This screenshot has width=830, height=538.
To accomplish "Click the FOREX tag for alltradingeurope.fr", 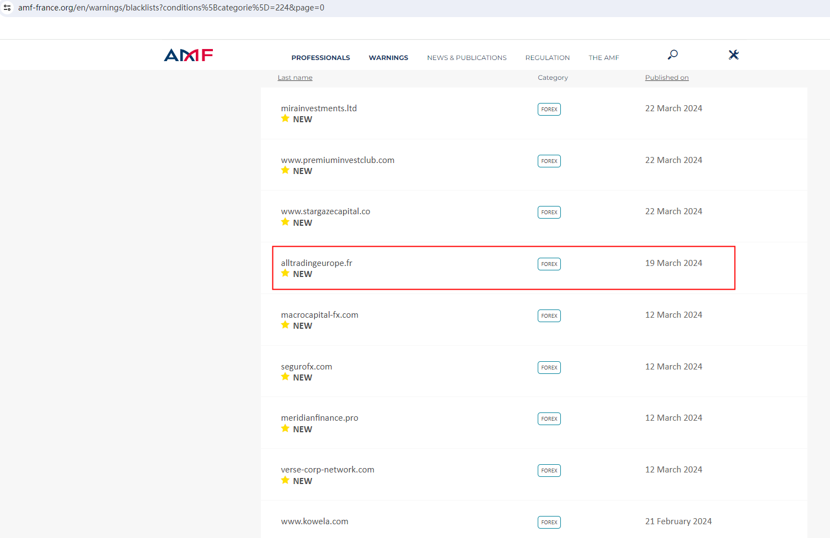I will click(549, 264).
